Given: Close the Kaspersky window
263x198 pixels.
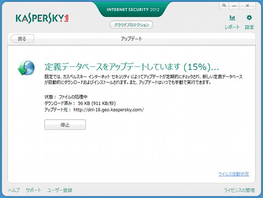Looking at the screenshot, I should click(x=248, y=5).
